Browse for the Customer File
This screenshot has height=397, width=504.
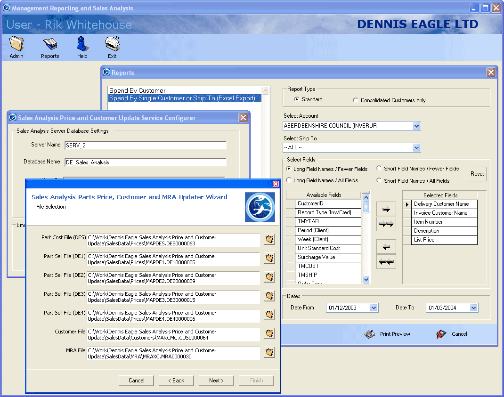click(x=269, y=333)
